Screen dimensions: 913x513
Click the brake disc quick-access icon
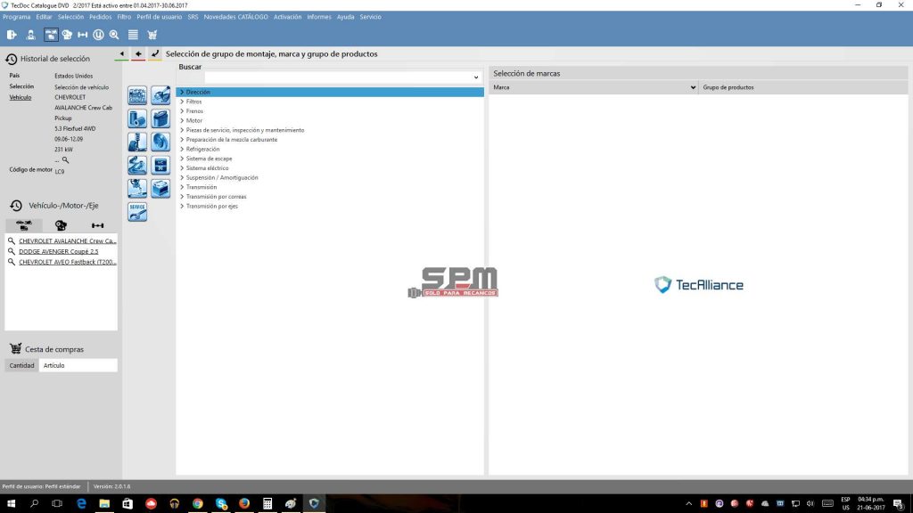click(160, 142)
